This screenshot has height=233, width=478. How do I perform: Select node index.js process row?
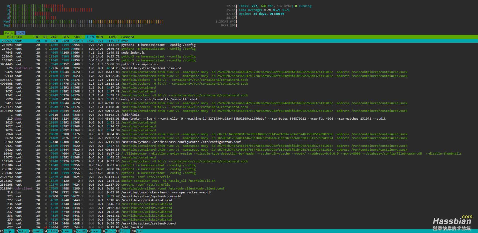[239, 53]
